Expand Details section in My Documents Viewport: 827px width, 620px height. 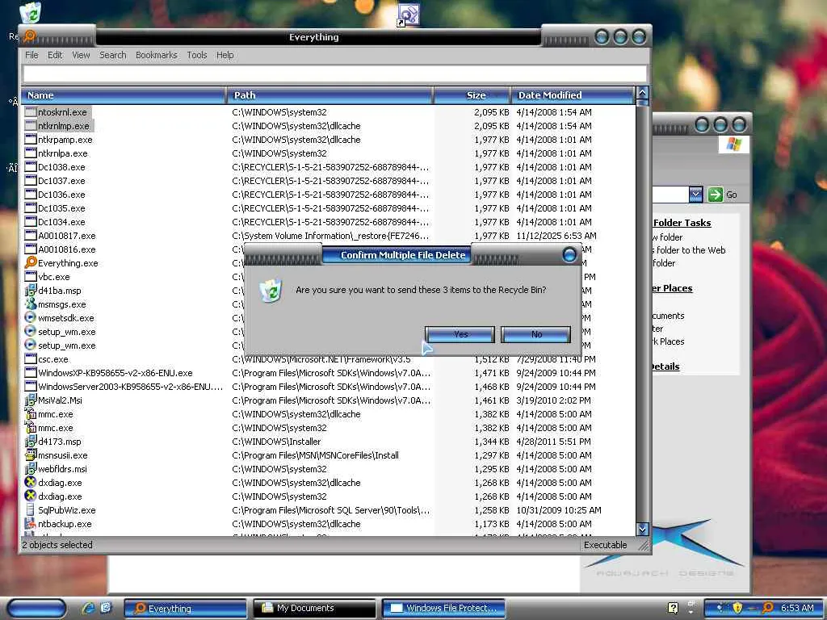(x=666, y=367)
